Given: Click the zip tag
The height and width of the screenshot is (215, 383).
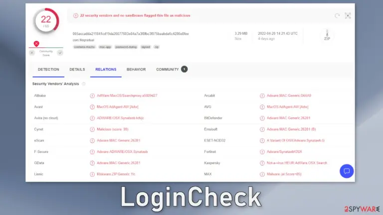Looking at the screenshot, I should point(157,47).
